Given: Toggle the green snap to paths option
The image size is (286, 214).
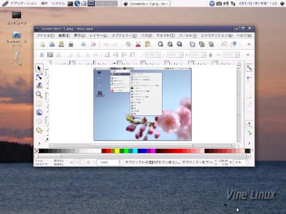Looking at the screenshot, I should click(249, 132).
